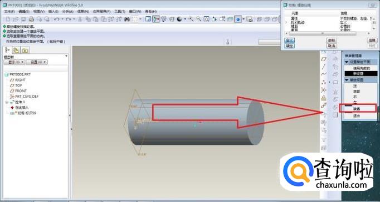
Task: Toggle the spin center display button
Action: 156,19
